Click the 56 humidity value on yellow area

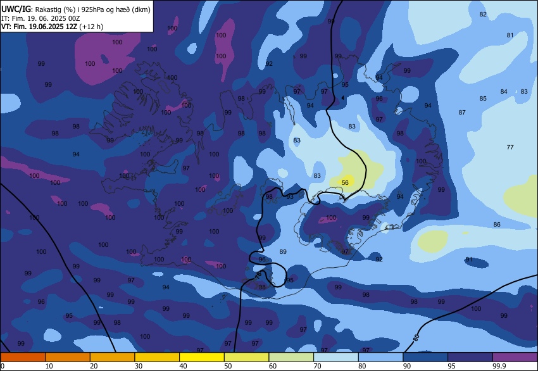(x=345, y=182)
